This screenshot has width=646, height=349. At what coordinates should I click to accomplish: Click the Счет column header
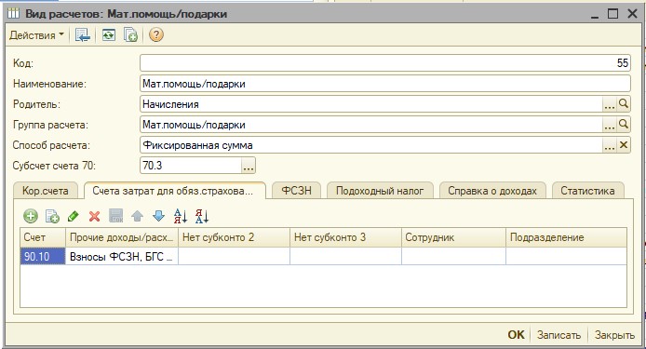pos(43,237)
